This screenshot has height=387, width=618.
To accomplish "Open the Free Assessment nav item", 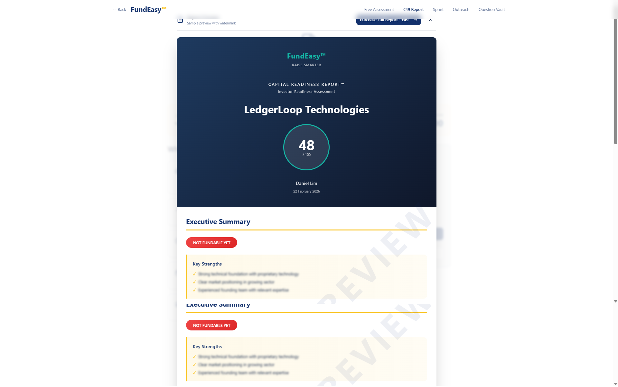I will pyautogui.click(x=379, y=10).
